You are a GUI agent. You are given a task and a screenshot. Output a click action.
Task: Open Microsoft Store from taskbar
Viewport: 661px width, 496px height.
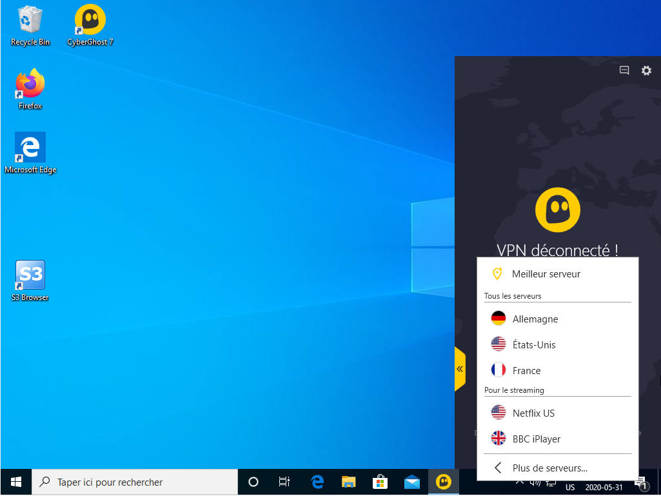tap(380, 482)
